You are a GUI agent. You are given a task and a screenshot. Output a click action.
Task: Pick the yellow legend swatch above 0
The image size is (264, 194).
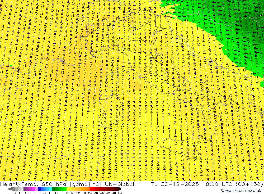68,189
